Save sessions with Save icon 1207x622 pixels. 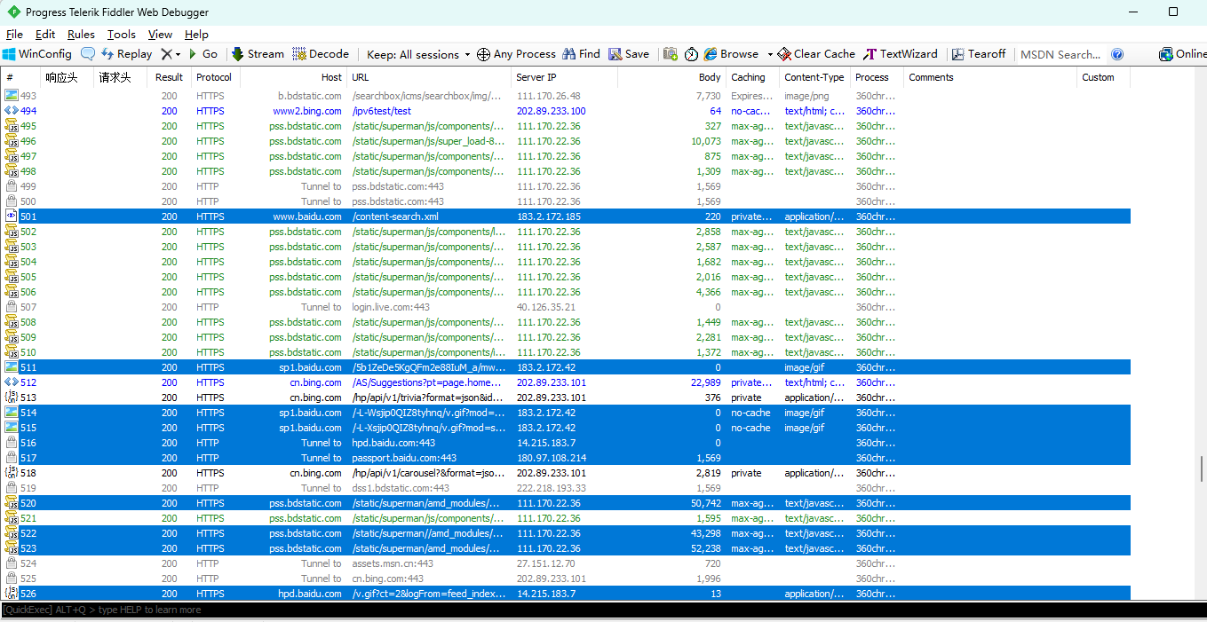click(x=629, y=54)
